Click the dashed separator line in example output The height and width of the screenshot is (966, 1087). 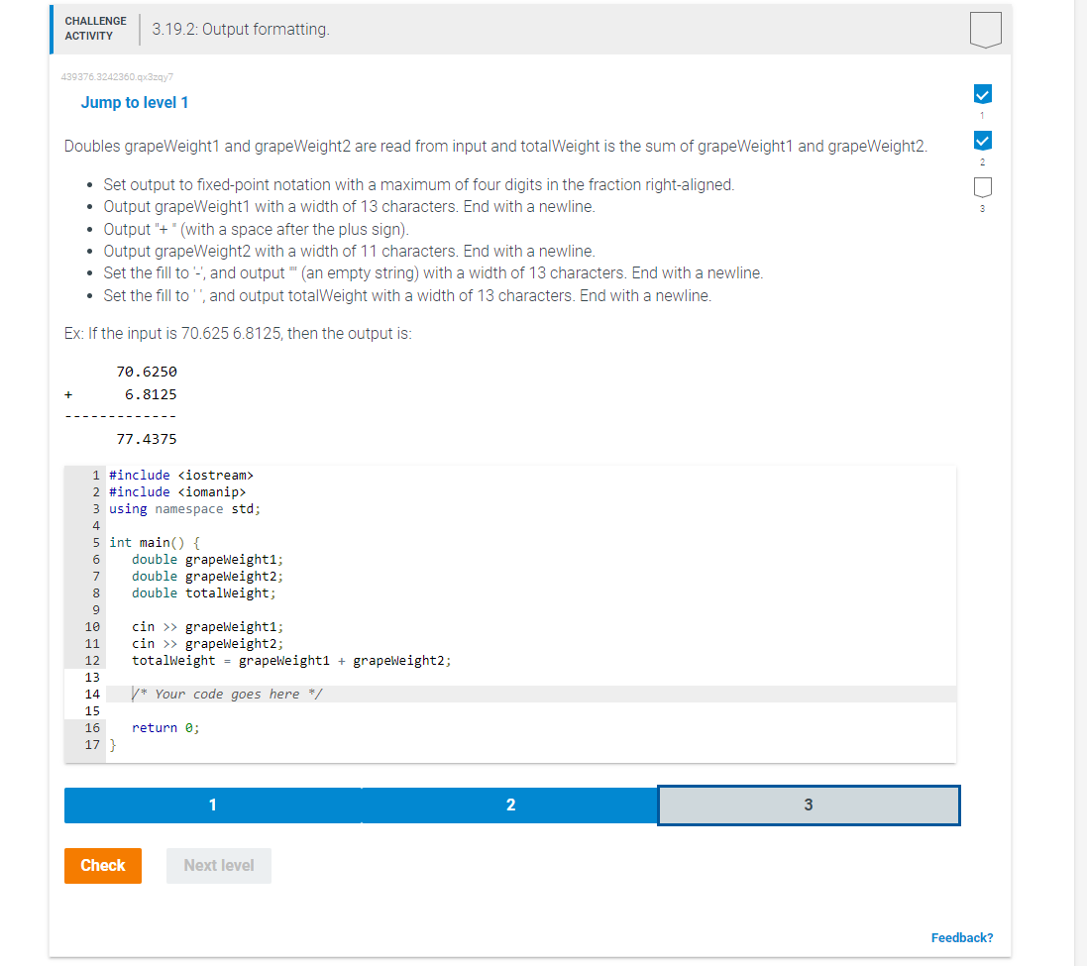pyautogui.click(x=121, y=416)
